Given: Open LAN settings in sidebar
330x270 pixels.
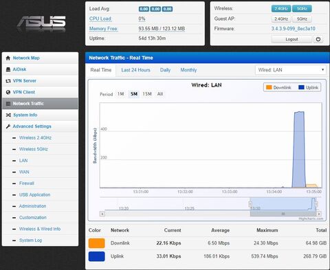Looking at the screenshot, I should click(23, 161).
